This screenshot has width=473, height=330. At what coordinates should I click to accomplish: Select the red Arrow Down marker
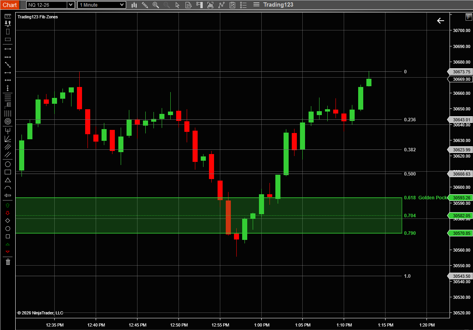[x=8, y=213]
